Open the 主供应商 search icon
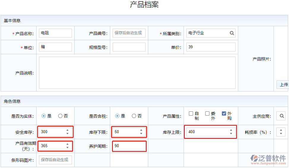Screen dimensions: 289x168 (282, 116)
